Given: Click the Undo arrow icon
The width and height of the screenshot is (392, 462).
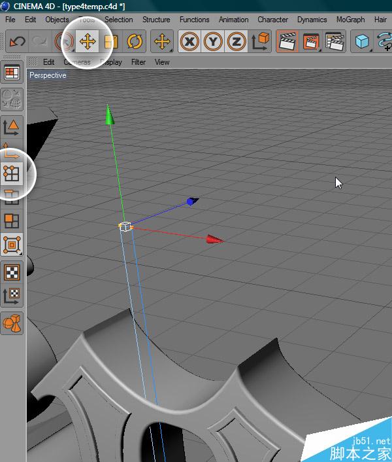Looking at the screenshot, I should pyautogui.click(x=17, y=41).
